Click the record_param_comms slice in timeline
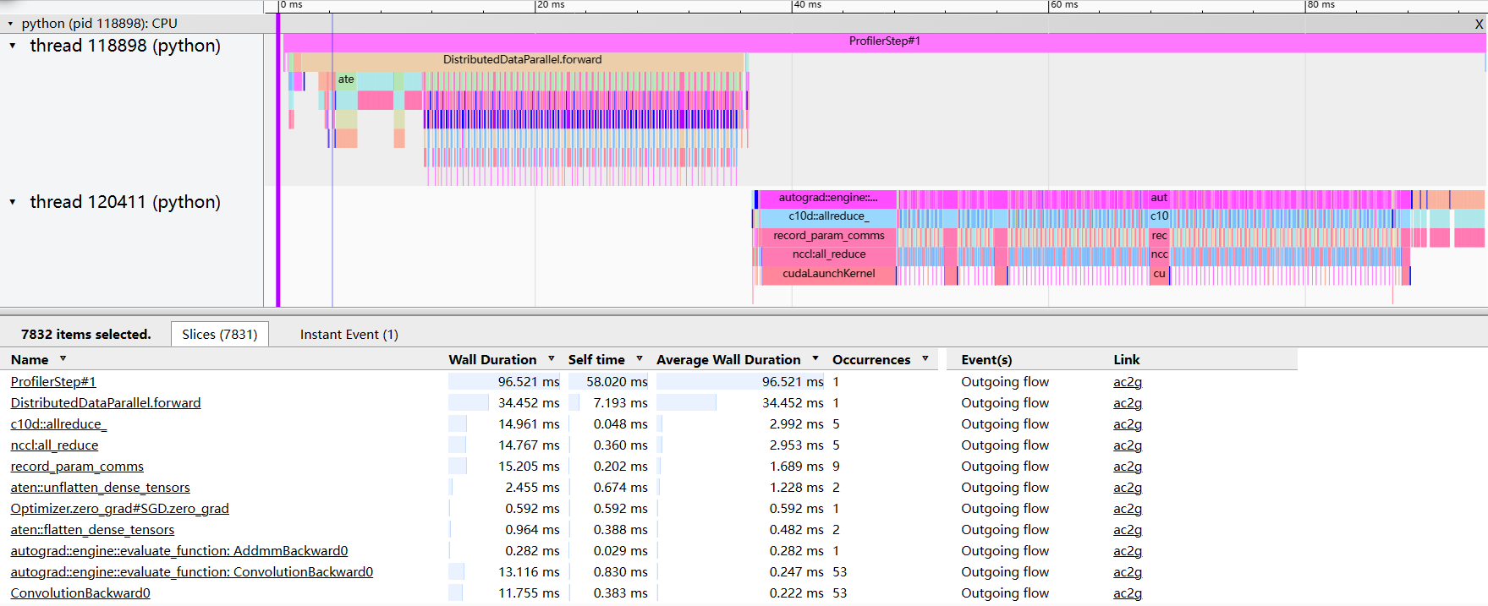The image size is (1488, 606). (828, 236)
